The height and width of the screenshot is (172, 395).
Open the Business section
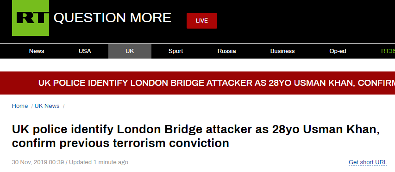282,51
